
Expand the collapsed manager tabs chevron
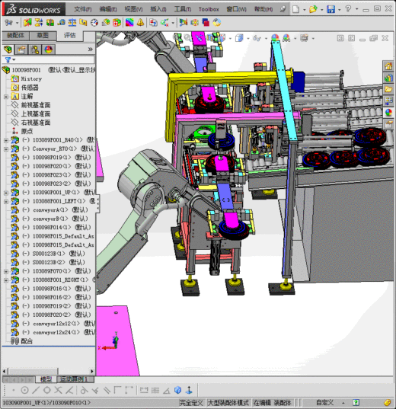pos(91,49)
